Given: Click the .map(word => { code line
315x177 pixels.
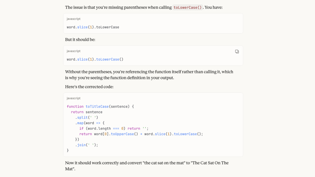Looking at the screenshot, I should click(90, 123).
